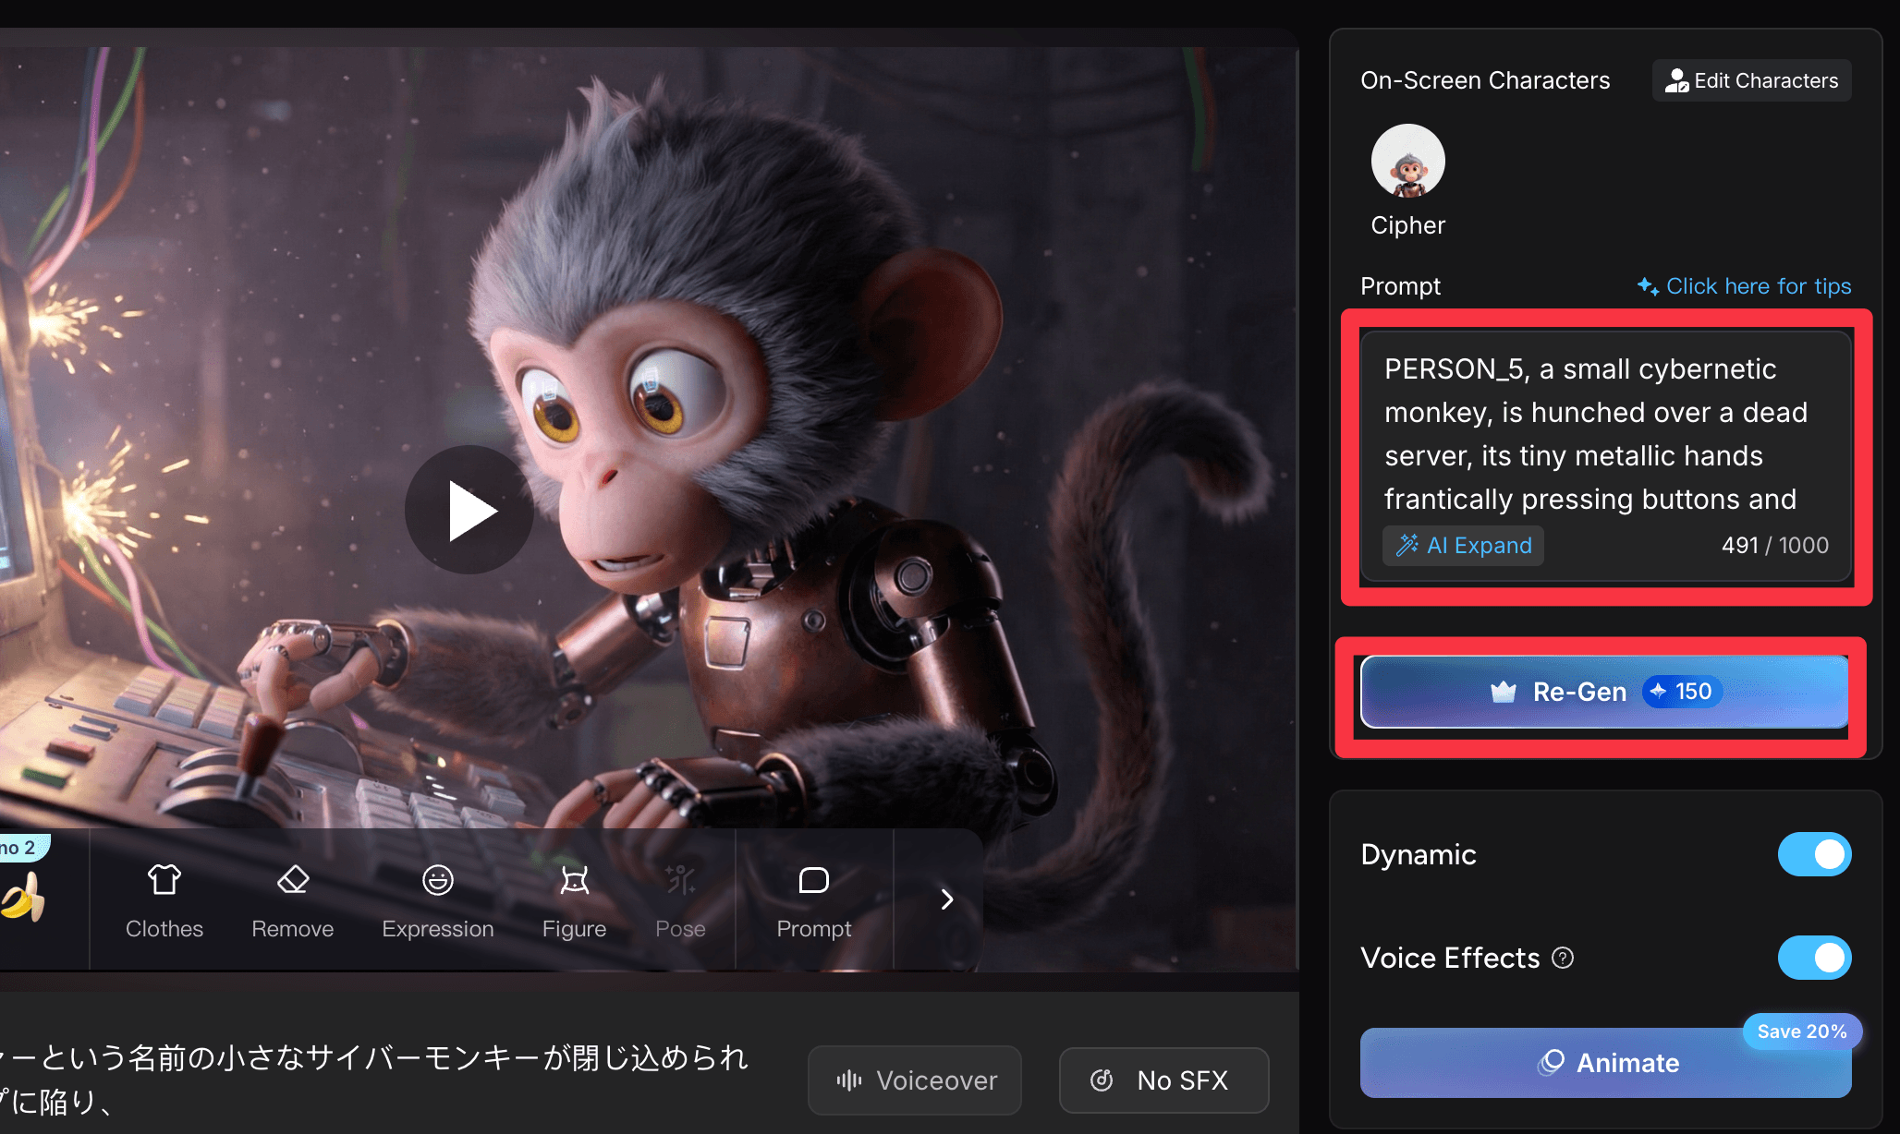This screenshot has width=1900, height=1134.
Task: Play the monkey video preview
Action: [469, 510]
